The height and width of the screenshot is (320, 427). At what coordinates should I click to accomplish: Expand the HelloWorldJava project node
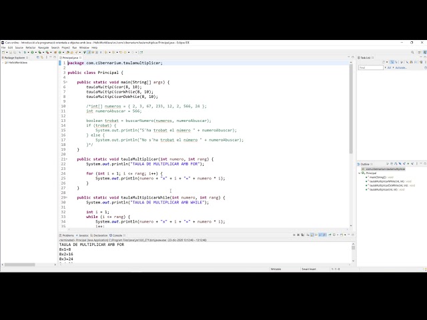tap(3, 63)
